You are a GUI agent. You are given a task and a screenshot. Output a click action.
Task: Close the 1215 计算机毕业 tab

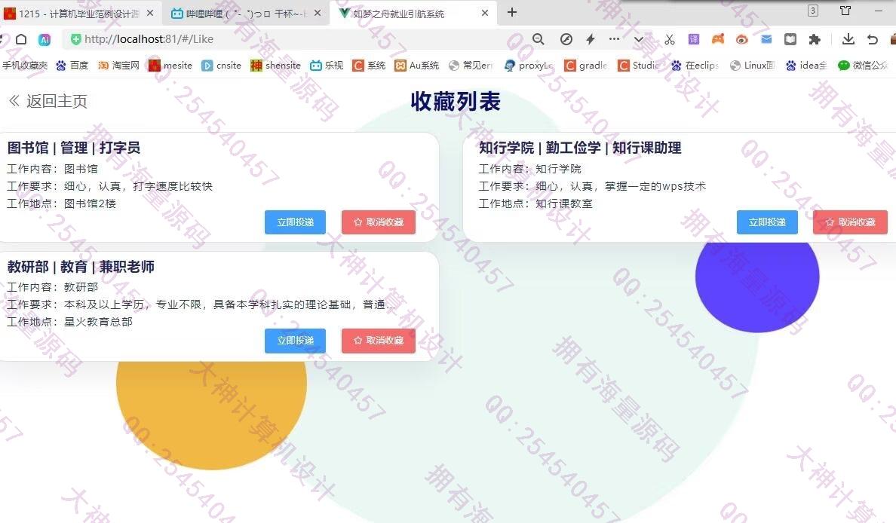150,13
